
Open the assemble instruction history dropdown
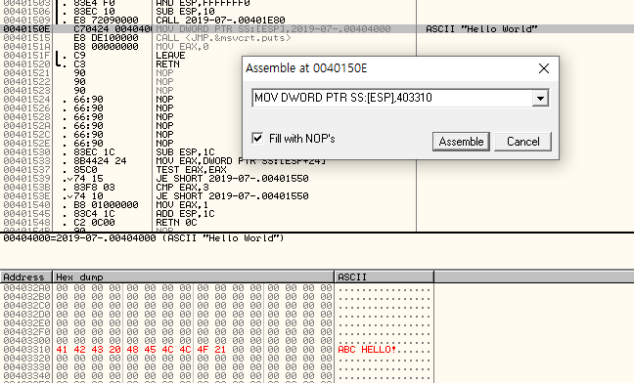(540, 98)
